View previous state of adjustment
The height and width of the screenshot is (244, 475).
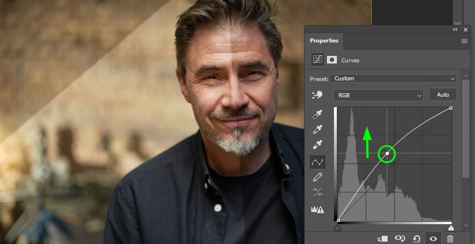point(400,239)
